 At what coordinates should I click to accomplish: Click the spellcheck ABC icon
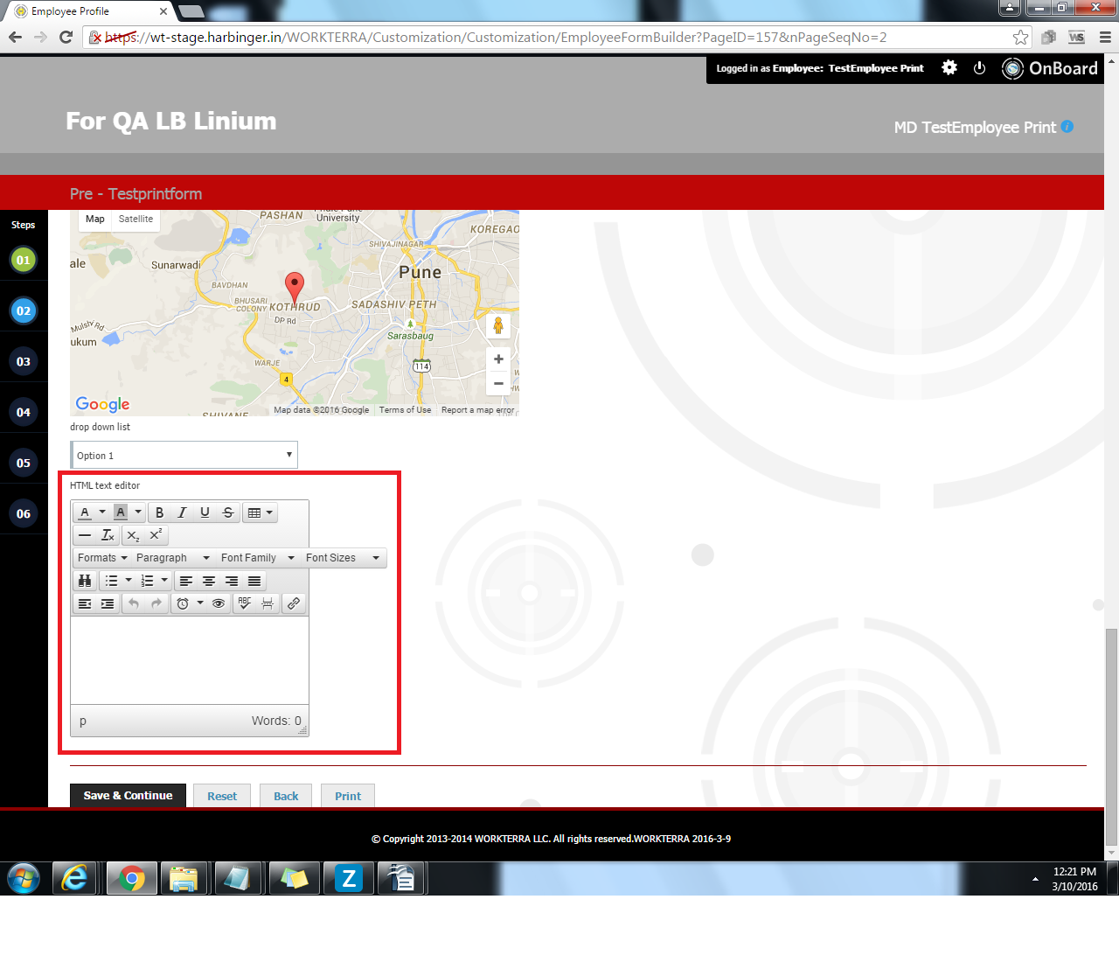[245, 603]
